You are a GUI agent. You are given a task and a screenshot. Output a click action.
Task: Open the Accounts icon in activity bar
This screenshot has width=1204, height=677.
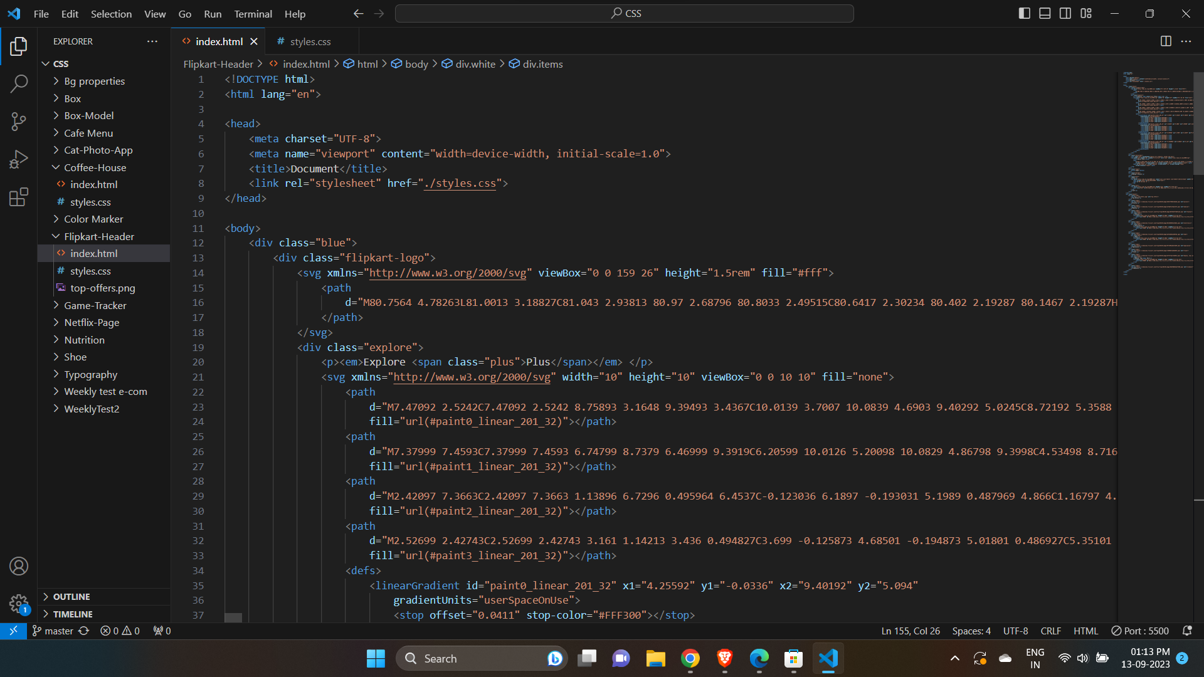pos(19,566)
